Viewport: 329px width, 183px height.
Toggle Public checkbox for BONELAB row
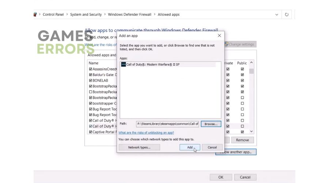(242, 81)
